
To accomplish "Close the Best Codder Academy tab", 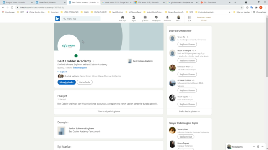I will tap(98, 2).
